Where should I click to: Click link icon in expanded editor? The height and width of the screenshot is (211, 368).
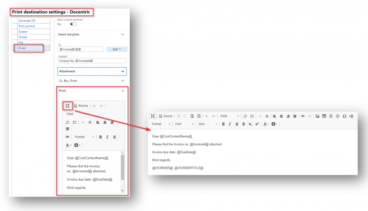[x=303, y=116]
